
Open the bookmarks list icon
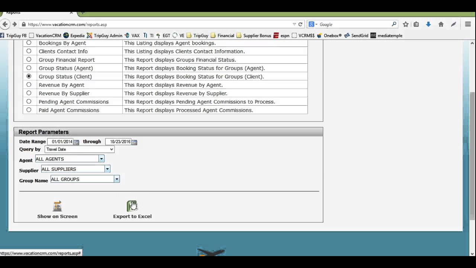pos(416,24)
